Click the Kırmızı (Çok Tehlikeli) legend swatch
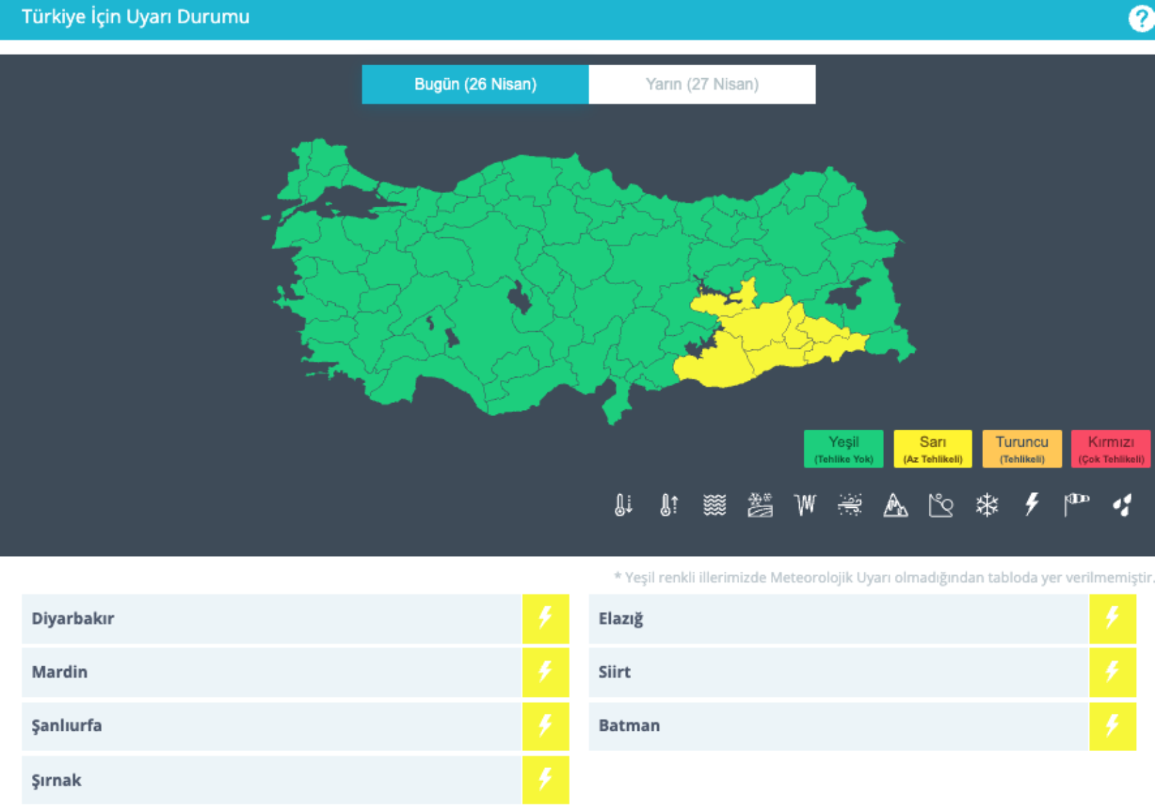1155x811 pixels. [1110, 449]
